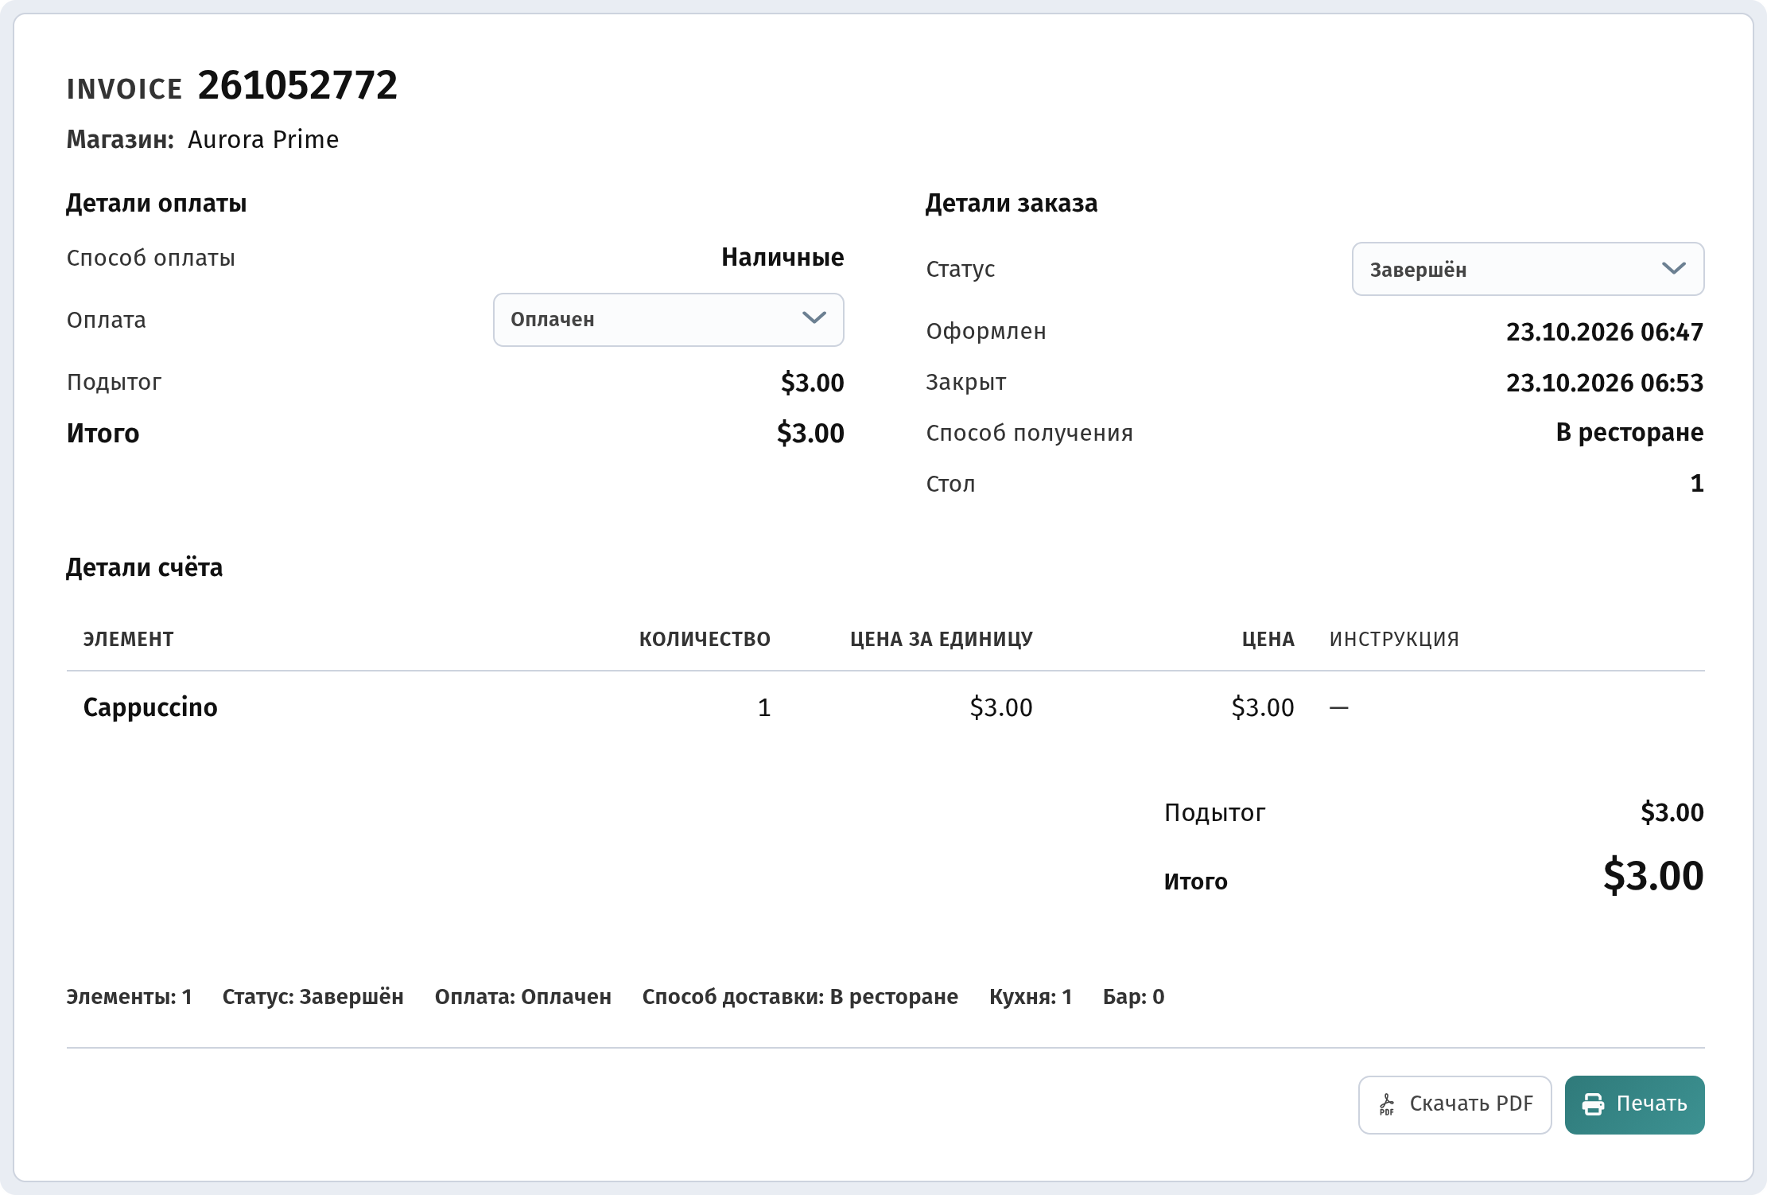Click the Элемент column header
Image resolution: width=1767 pixels, height=1195 pixels.
pyautogui.click(x=128, y=640)
